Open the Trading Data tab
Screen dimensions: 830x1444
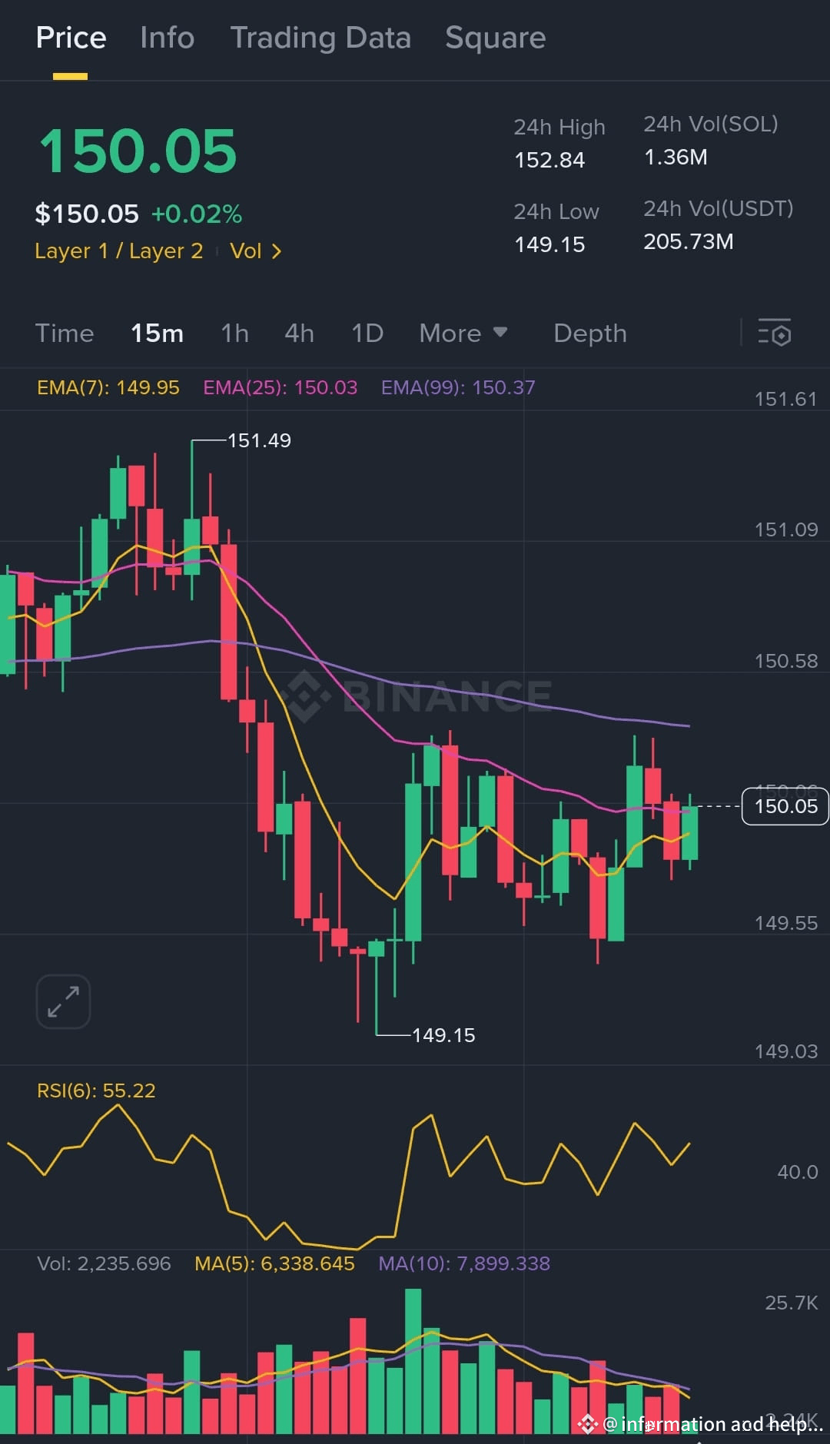tap(320, 38)
